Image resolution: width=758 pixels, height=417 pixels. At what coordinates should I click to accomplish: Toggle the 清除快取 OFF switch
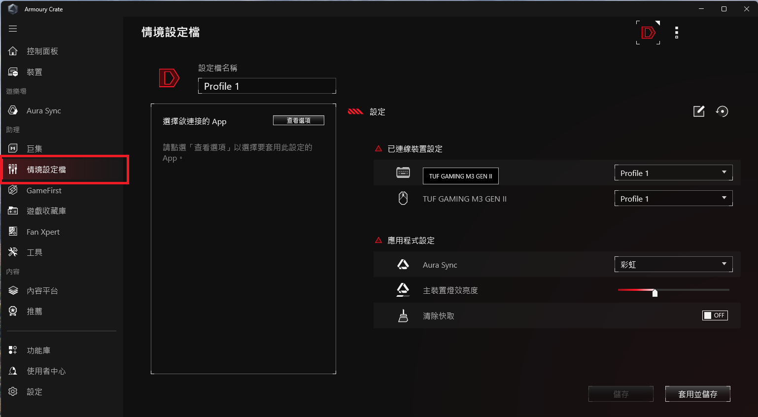715,315
